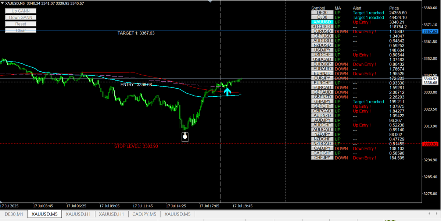Select the EURCHF symbol button
Screen dimensions: 441x221
tap(322, 83)
